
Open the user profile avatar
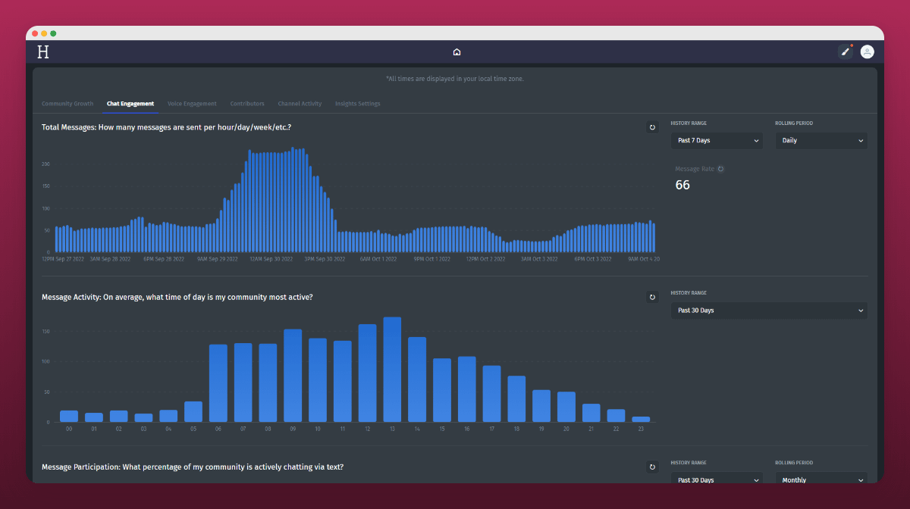pos(867,52)
